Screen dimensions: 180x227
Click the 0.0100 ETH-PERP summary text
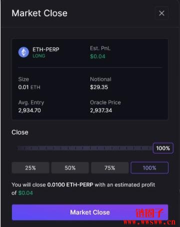pos(70,184)
